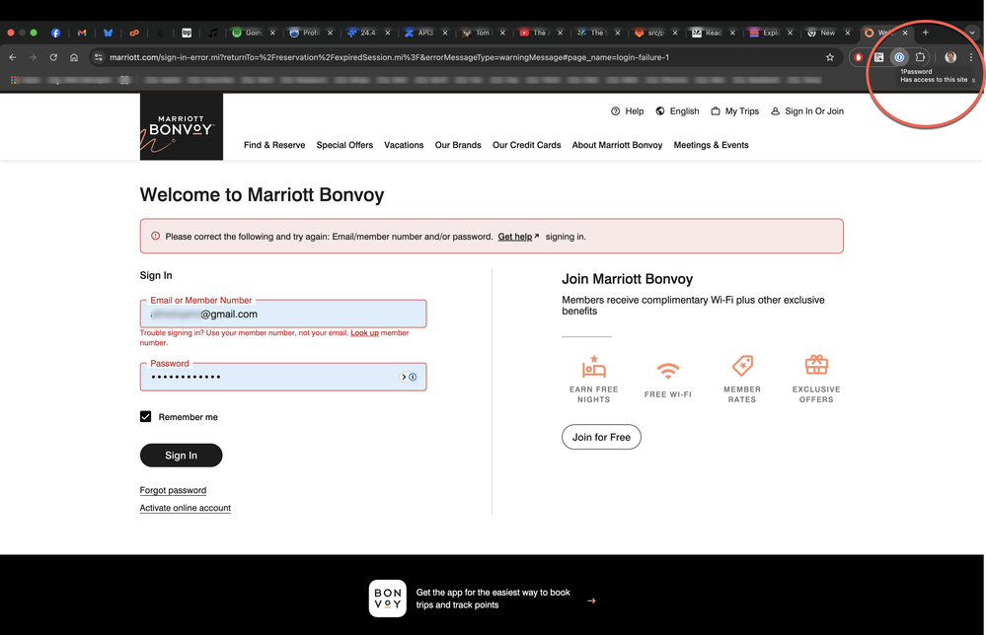This screenshot has height=635, width=986.
Task: Click the Exclusive Offers gift icon
Action: [x=816, y=364]
